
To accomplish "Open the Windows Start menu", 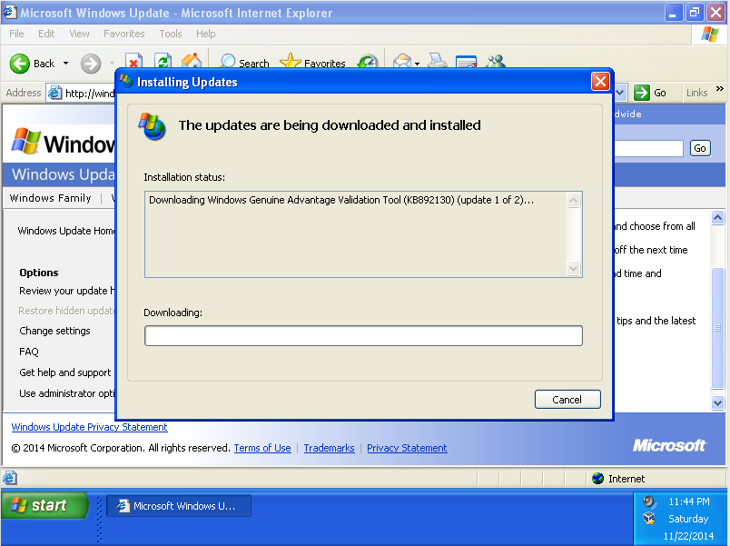I will (44, 505).
